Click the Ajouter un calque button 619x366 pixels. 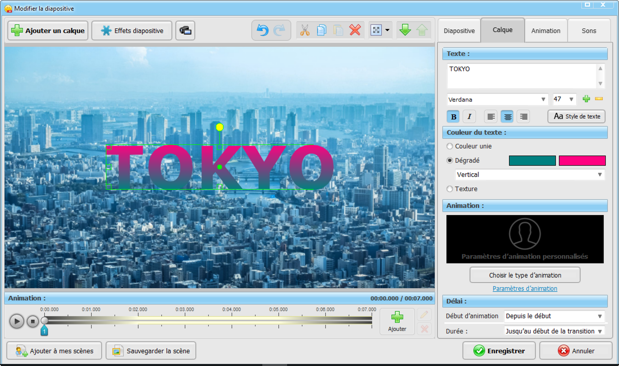click(x=48, y=30)
